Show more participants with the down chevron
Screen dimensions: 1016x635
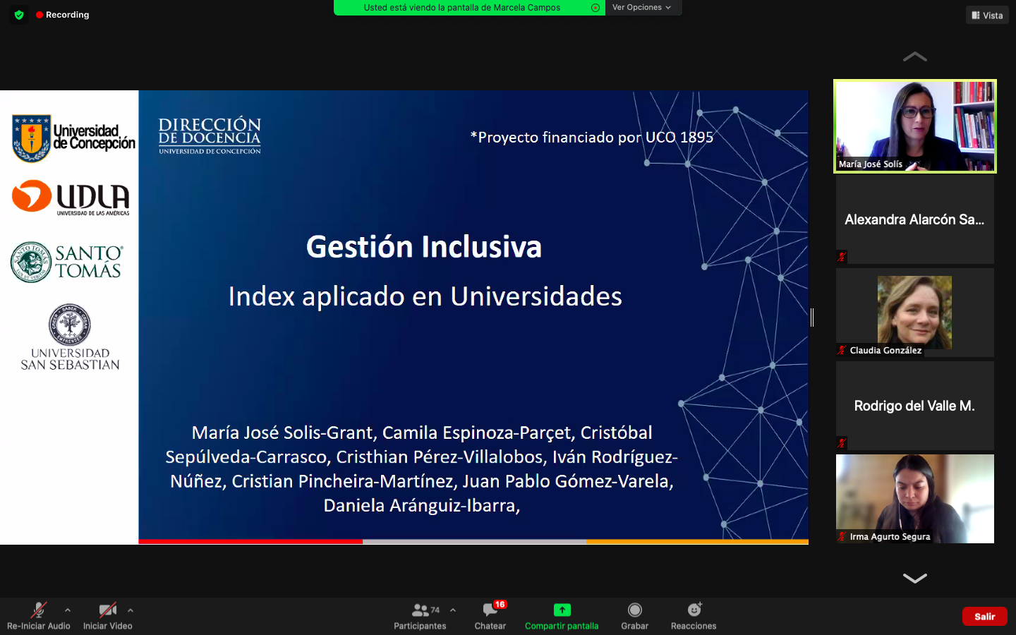(x=915, y=579)
